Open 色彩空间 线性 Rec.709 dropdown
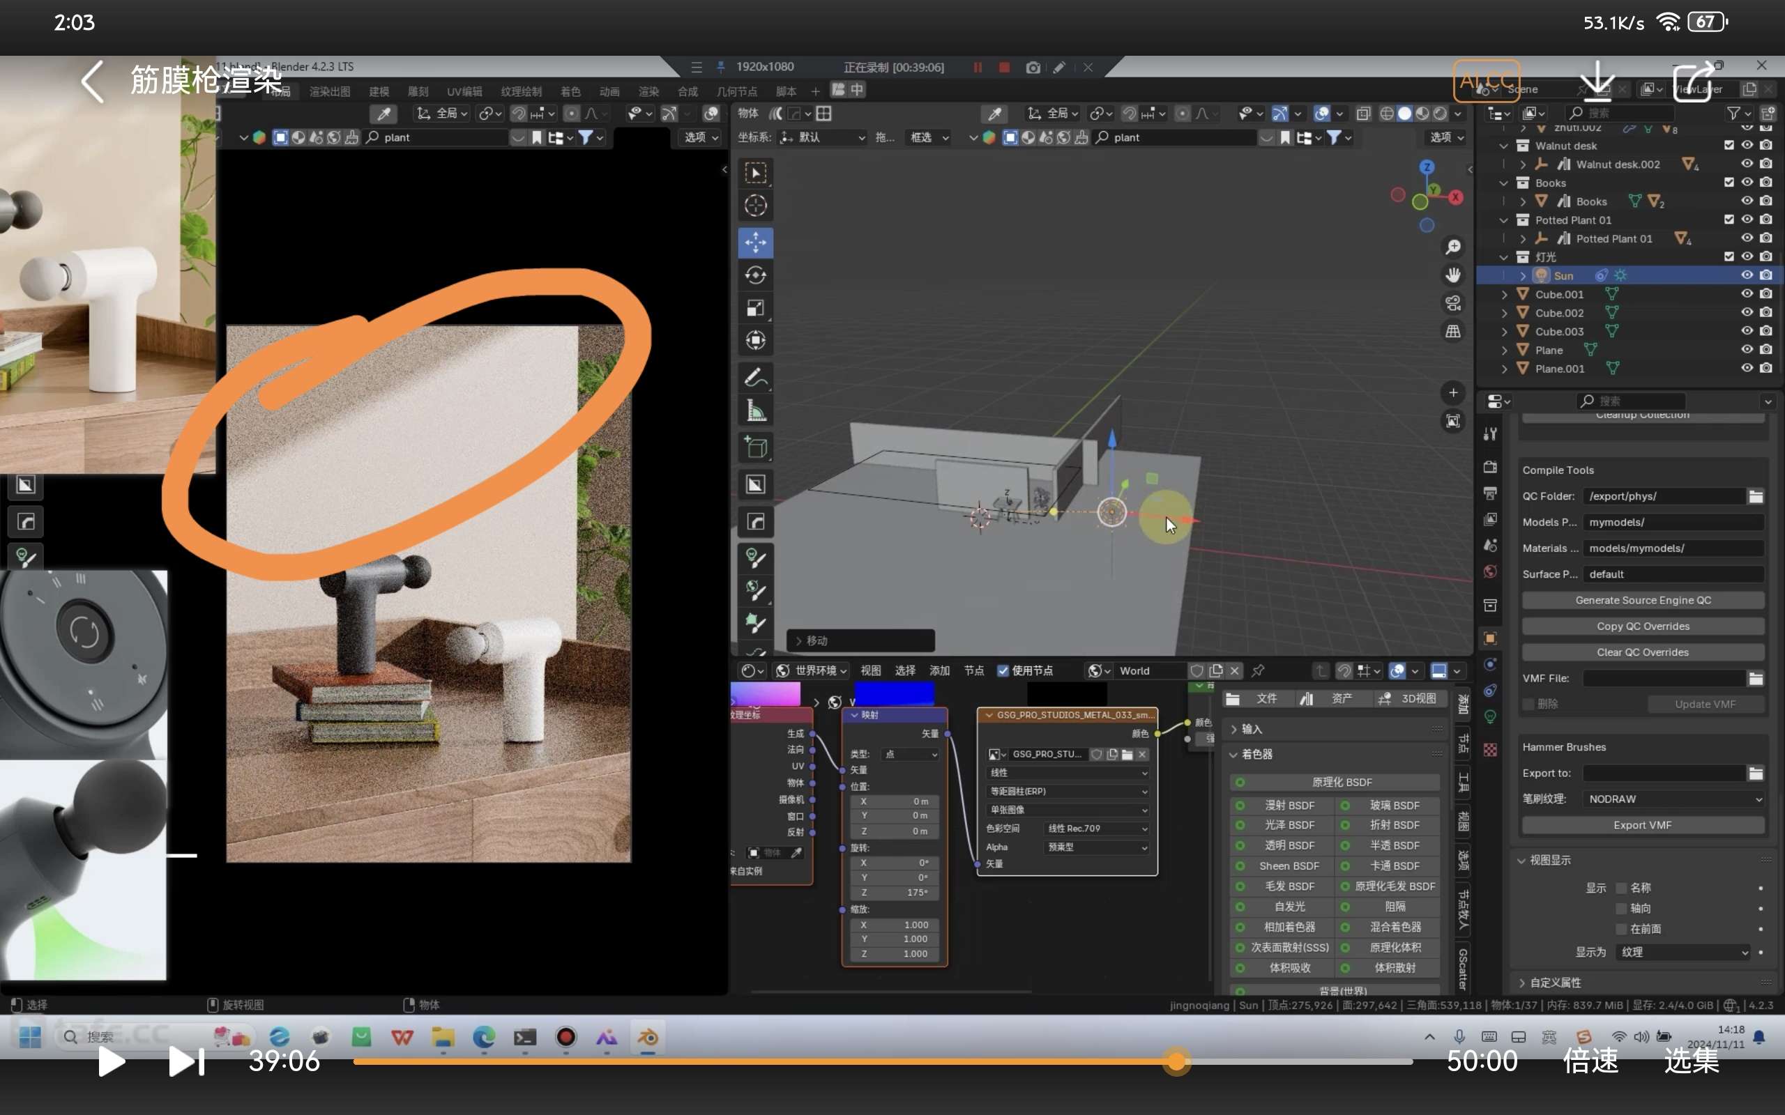 [x=1096, y=828]
